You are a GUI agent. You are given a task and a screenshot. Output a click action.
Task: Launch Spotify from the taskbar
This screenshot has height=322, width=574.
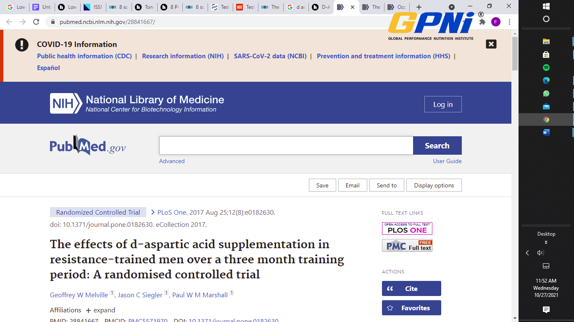point(546,68)
